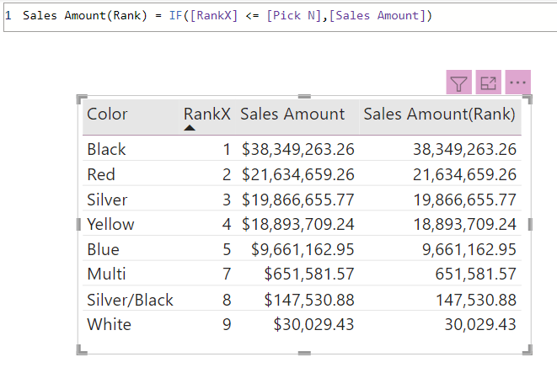Sort table by Color column header

tap(107, 115)
